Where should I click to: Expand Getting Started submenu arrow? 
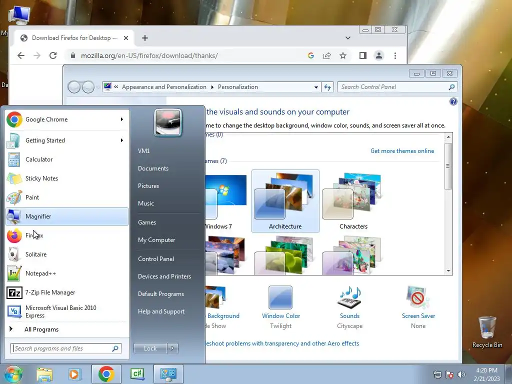coord(122,140)
